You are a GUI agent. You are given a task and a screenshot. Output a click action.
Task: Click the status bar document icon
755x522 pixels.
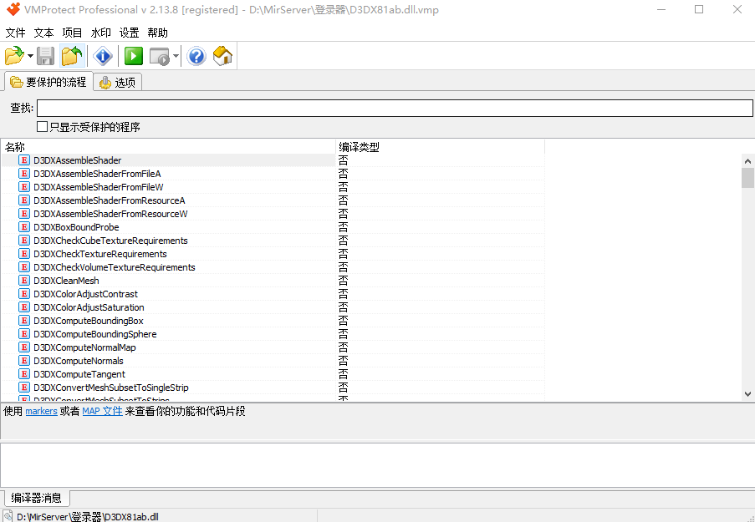8,516
